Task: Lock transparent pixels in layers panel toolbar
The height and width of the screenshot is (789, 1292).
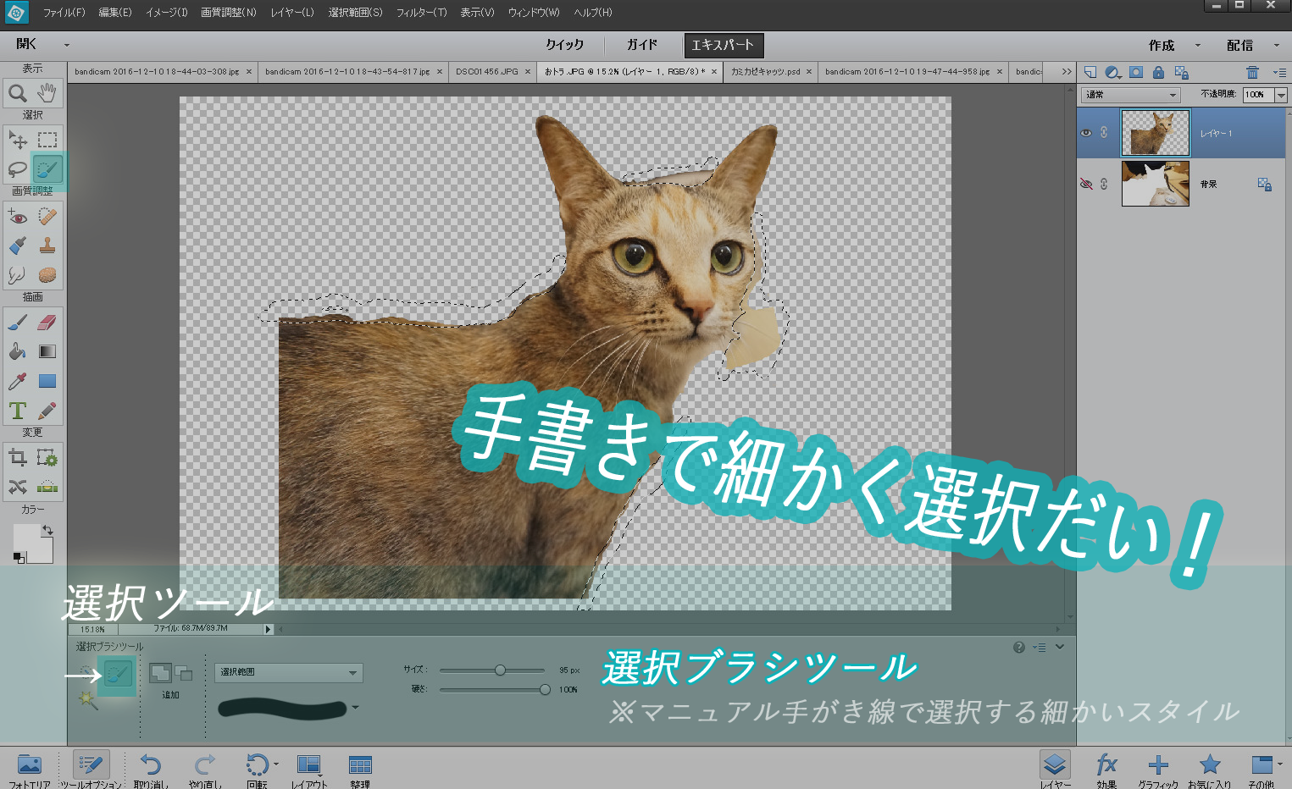Action: tap(1182, 72)
